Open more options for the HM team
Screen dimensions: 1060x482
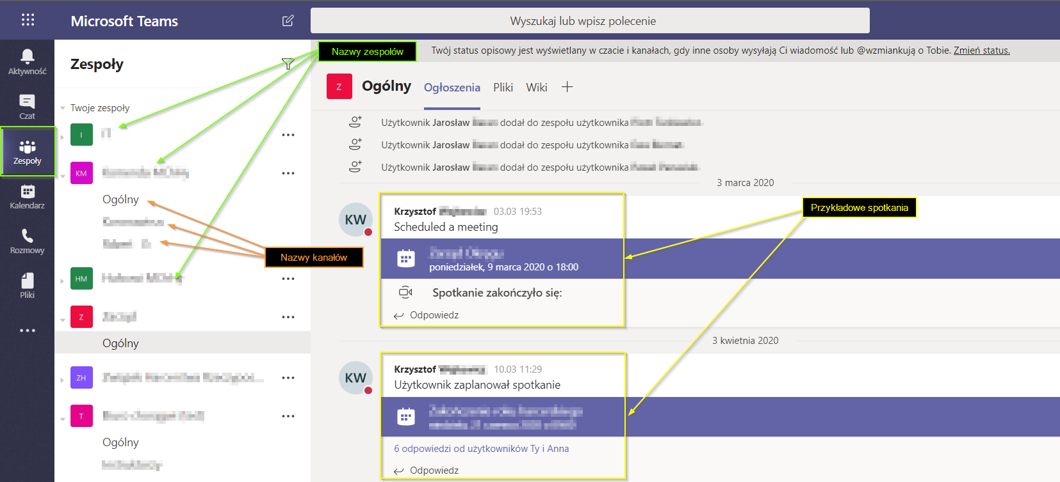(288, 279)
